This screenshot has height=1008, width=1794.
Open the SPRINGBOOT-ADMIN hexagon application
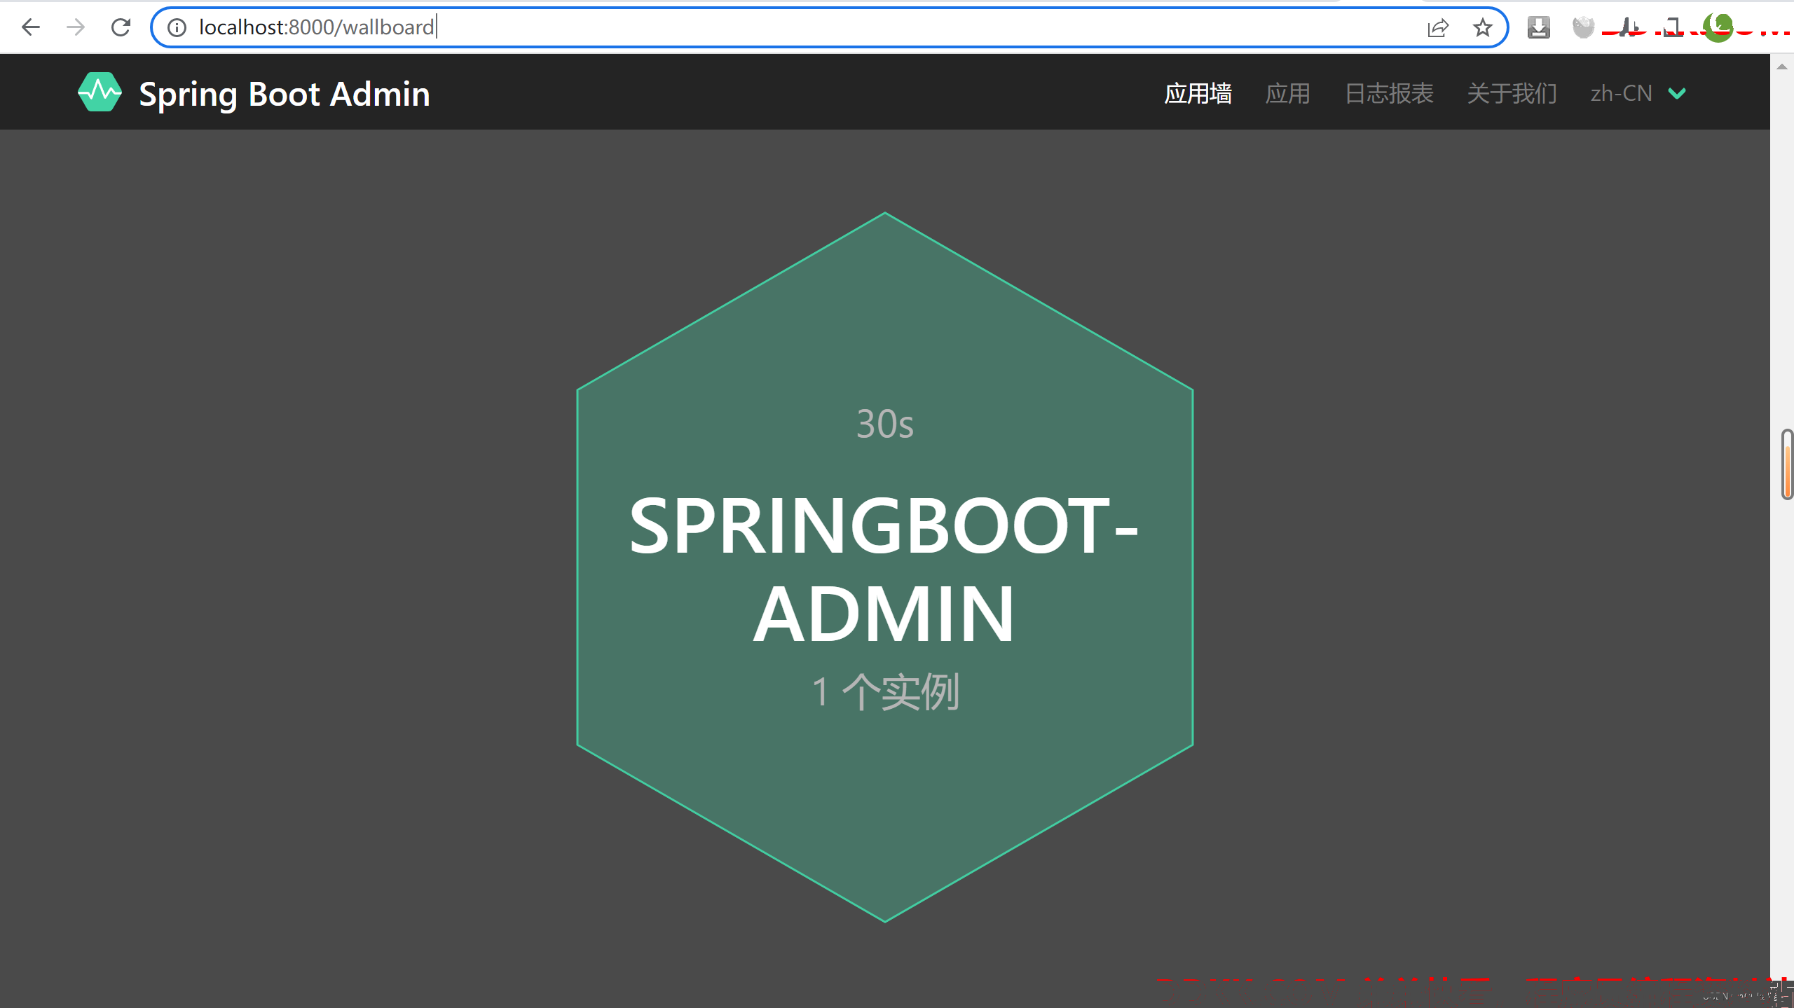[884, 567]
